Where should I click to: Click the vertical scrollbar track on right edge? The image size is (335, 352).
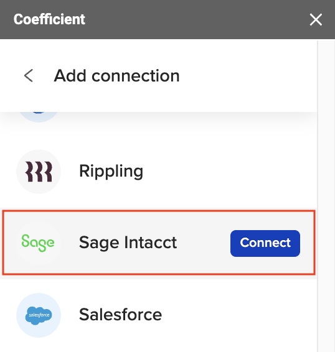click(326, 195)
